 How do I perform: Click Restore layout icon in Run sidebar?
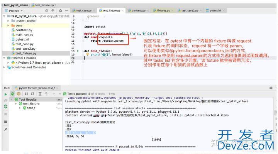pyautogui.click(x=6, y=122)
